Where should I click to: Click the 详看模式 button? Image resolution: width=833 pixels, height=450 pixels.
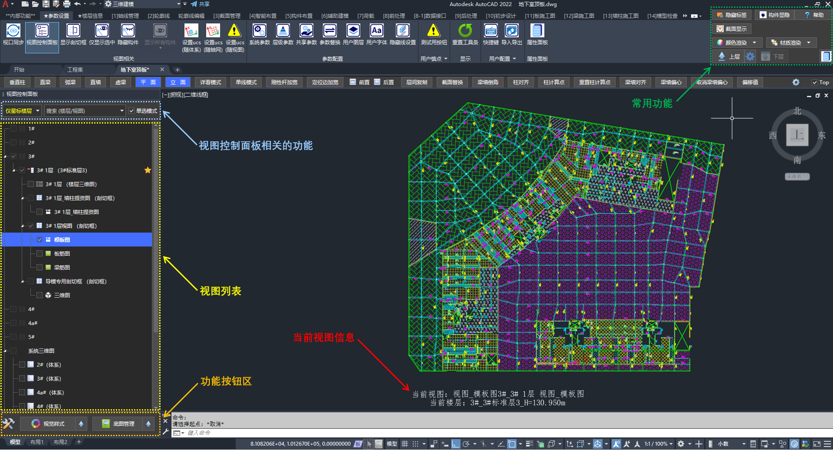click(x=210, y=82)
